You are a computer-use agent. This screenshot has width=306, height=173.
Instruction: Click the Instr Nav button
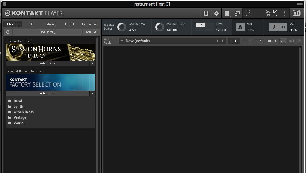coord(91,32)
